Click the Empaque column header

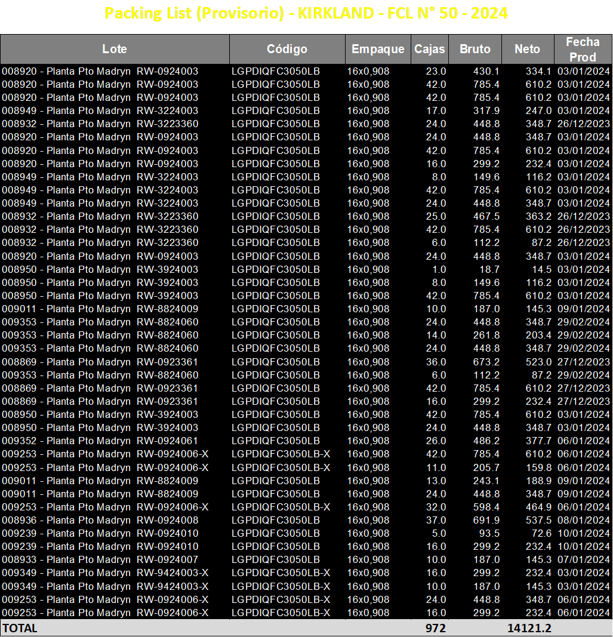pos(378,49)
